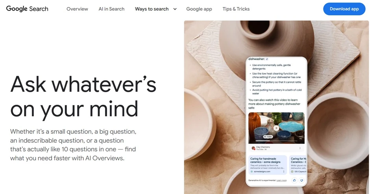
Task: Click the Google Search logo
Action: 27,9
